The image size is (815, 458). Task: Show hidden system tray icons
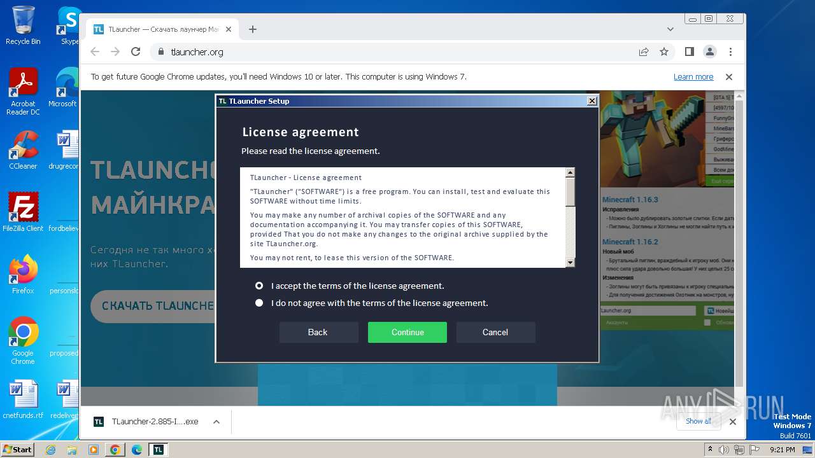coord(711,450)
